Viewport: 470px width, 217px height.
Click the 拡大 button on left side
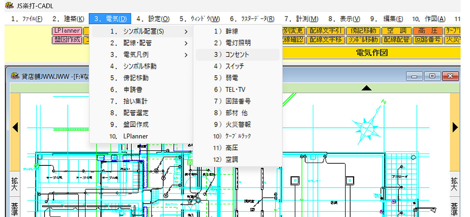(x=15, y=184)
